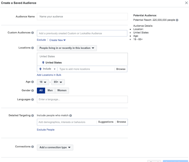Image resolution: width=189 pixels, height=162 pixels.
Task: Select Women gender option
Action: 62,90
